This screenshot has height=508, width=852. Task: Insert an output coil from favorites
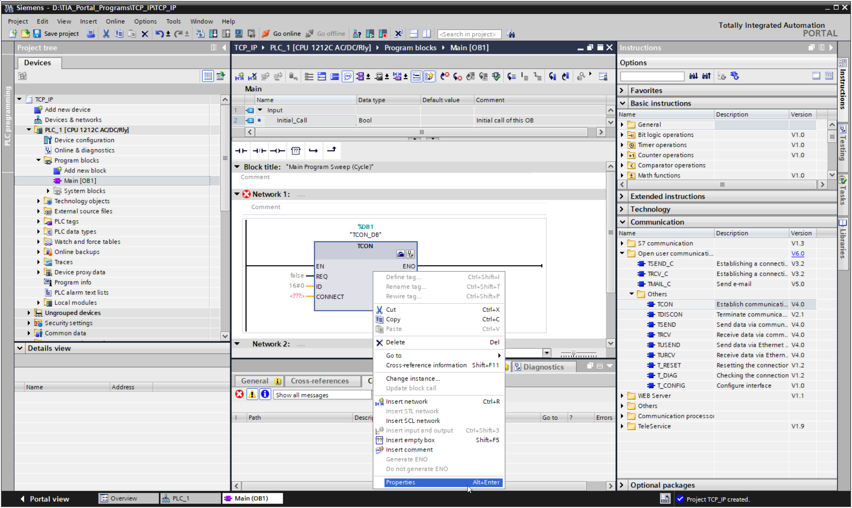tap(277, 151)
